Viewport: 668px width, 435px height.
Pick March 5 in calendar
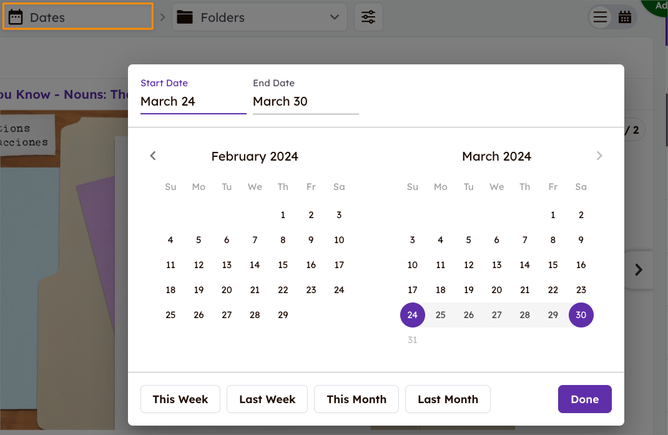(469, 240)
